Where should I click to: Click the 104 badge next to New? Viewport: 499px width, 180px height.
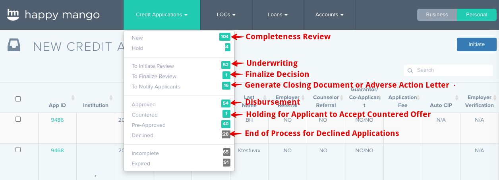(225, 37)
